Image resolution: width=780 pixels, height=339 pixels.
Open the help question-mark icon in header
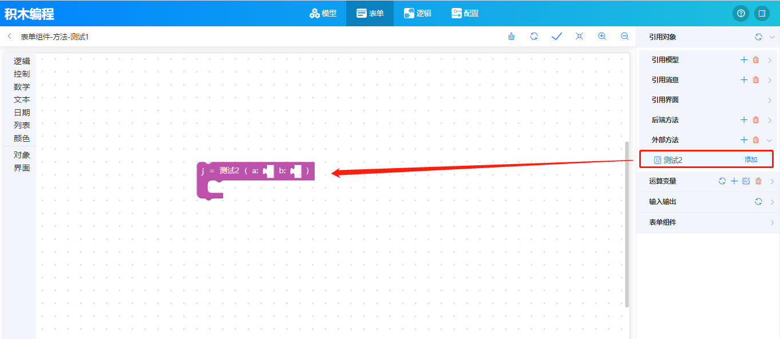coord(741,13)
